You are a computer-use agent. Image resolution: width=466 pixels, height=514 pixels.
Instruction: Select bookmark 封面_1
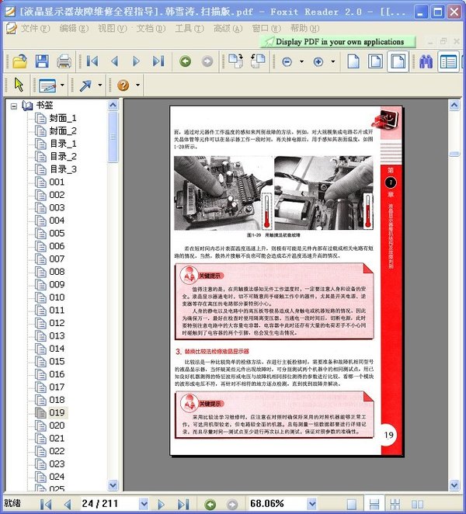pyautogui.click(x=63, y=118)
